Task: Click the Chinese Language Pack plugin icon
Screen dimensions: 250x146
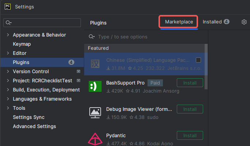Action: [95, 64]
